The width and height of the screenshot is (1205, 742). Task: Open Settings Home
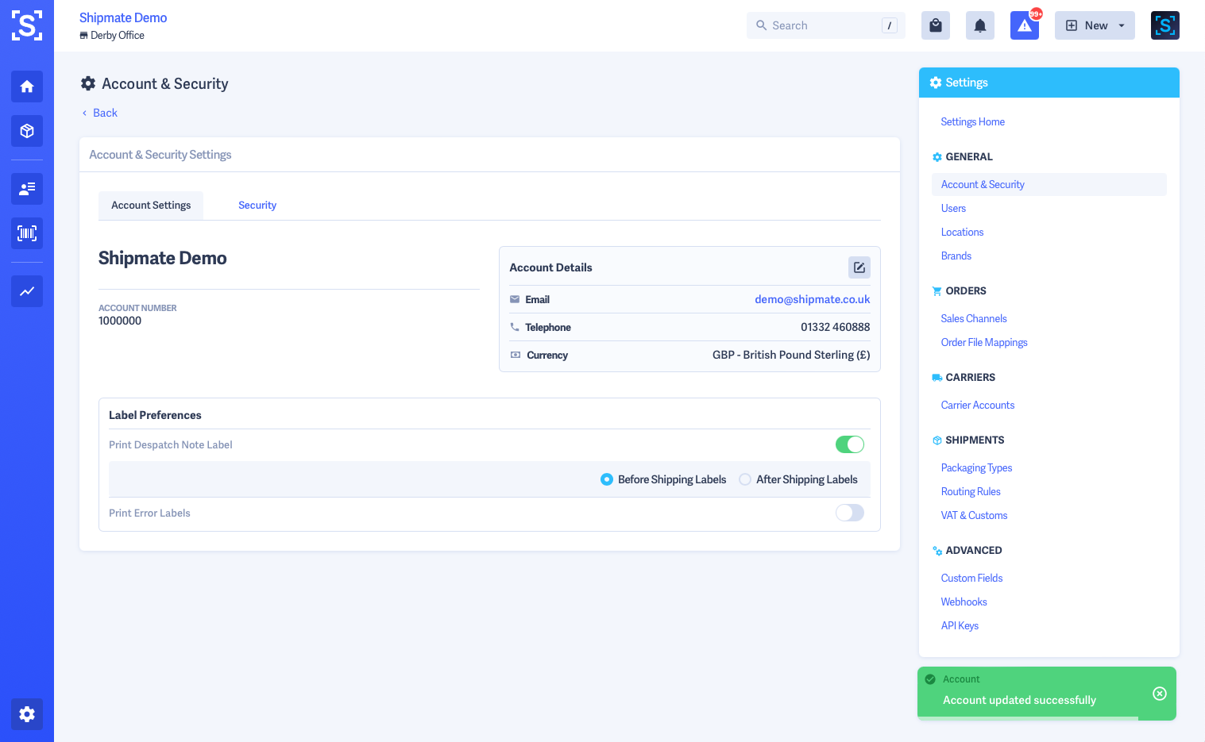point(973,121)
